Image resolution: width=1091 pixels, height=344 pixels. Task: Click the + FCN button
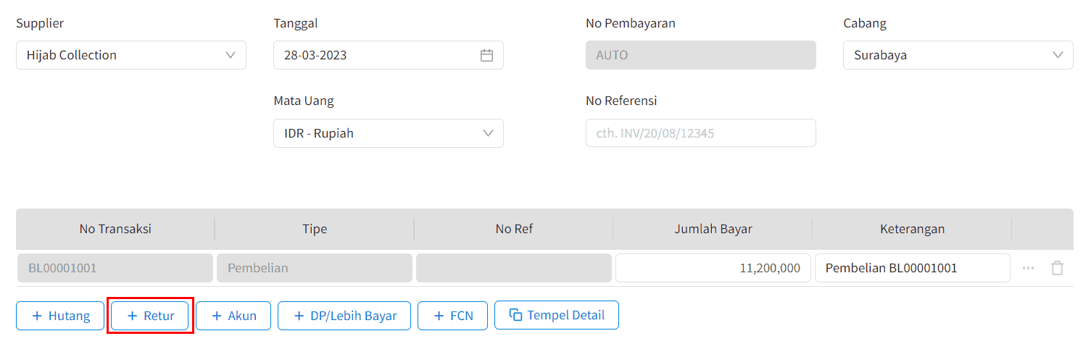[x=452, y=316]
